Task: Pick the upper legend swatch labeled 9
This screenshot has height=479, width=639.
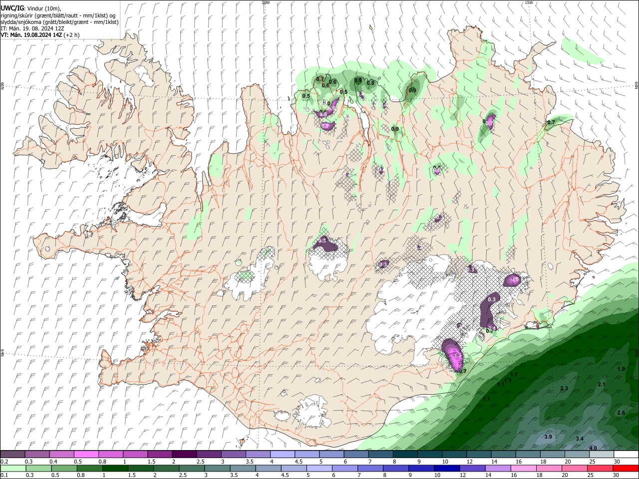Action: (430, 454)
